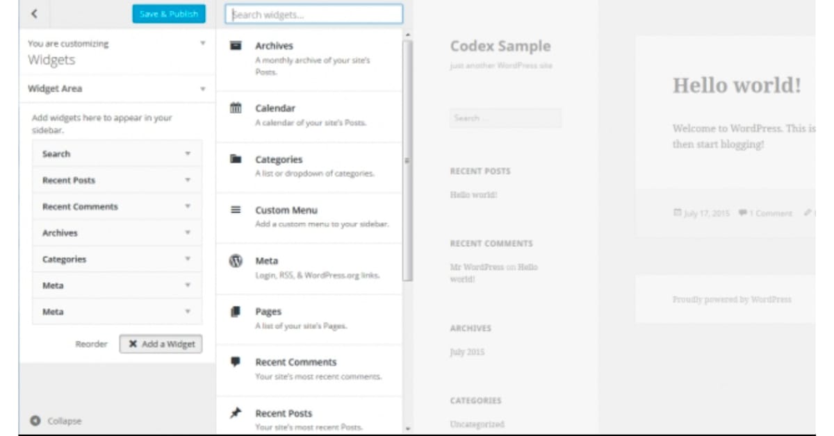The width and height of the screenshot is (834, 436).
Task: Click the Archives widget box icon
Action: 236,46
